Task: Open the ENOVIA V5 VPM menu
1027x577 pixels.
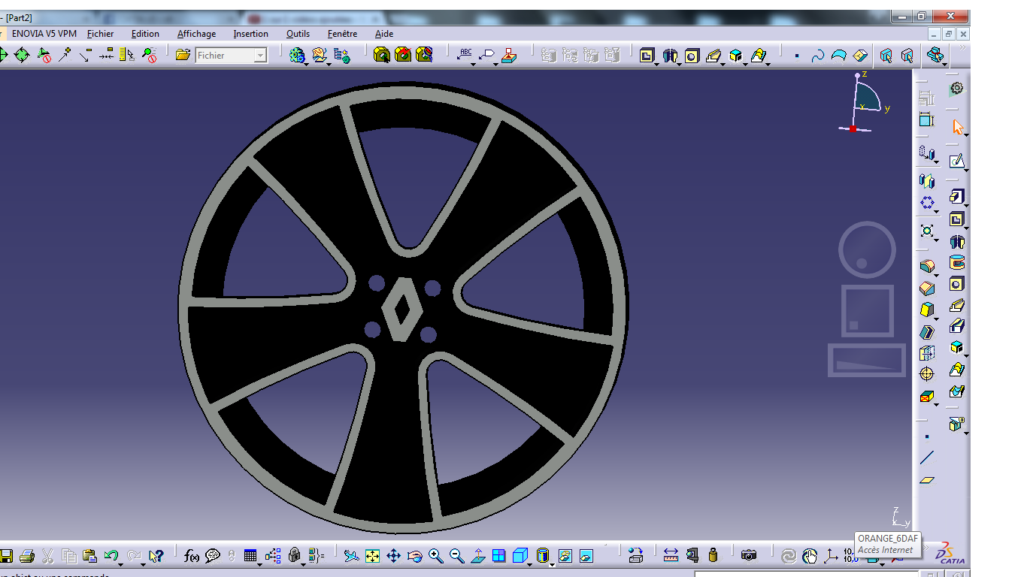Action: click(44, 34)
